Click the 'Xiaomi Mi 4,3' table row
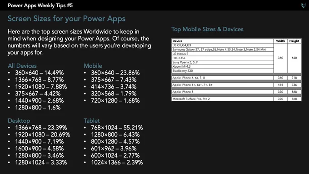This screenshot has width=309, height=174. coord(223,67)
